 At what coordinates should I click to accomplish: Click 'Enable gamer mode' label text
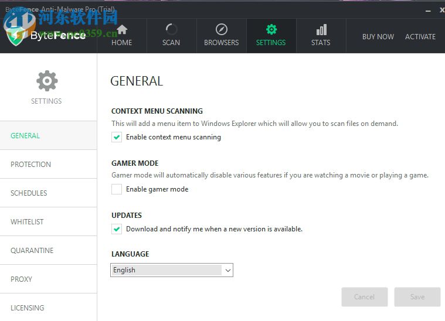(x=157, y=189)
